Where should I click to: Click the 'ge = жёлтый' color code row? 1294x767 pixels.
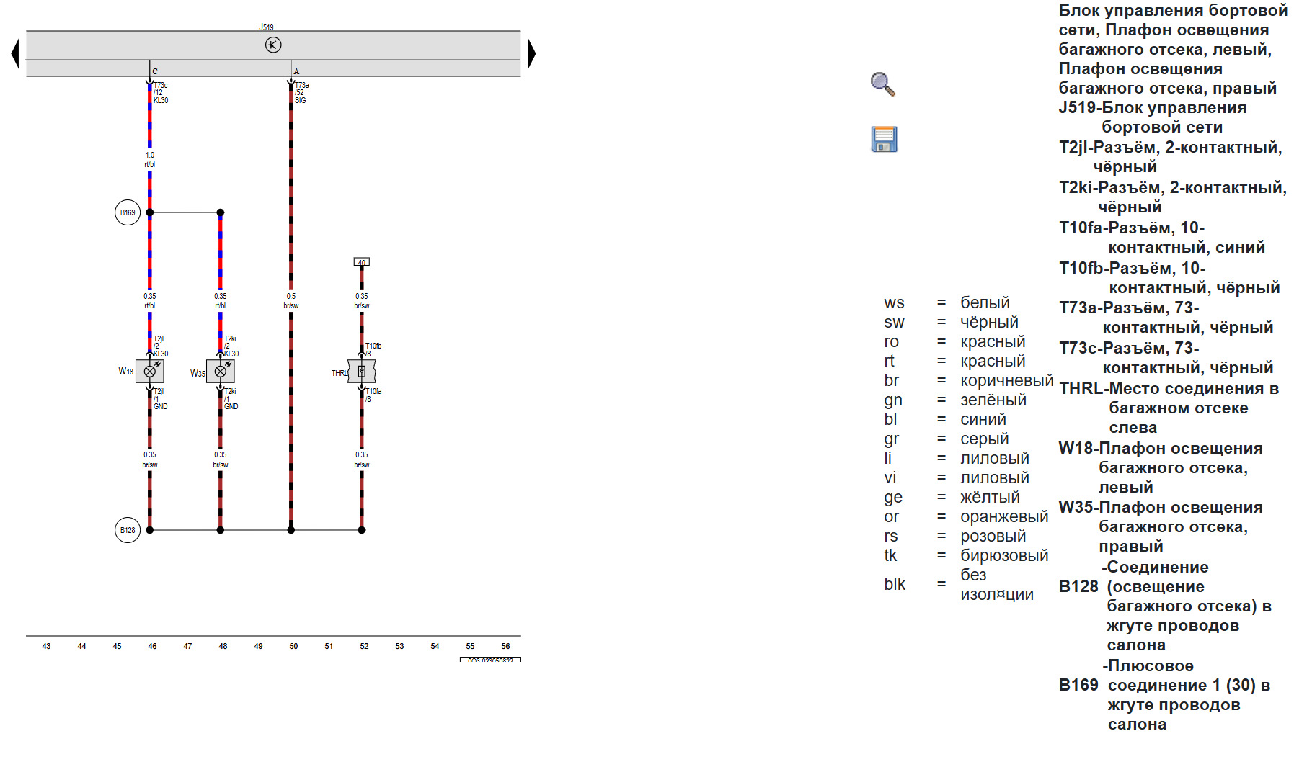[x=953, y=498]
